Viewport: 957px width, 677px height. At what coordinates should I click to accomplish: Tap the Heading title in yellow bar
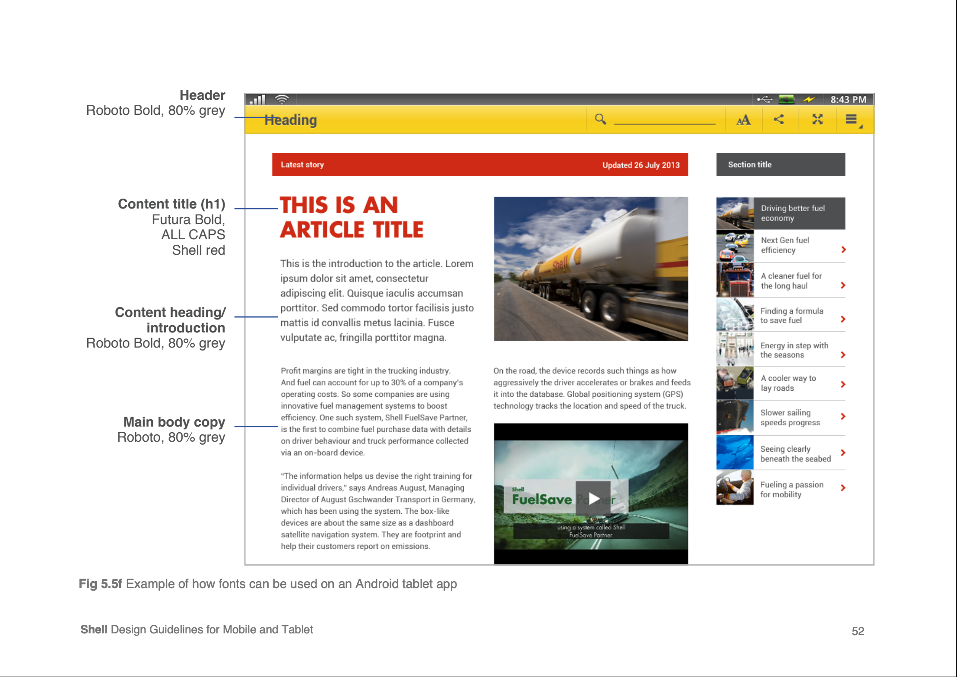coord(291,120)
